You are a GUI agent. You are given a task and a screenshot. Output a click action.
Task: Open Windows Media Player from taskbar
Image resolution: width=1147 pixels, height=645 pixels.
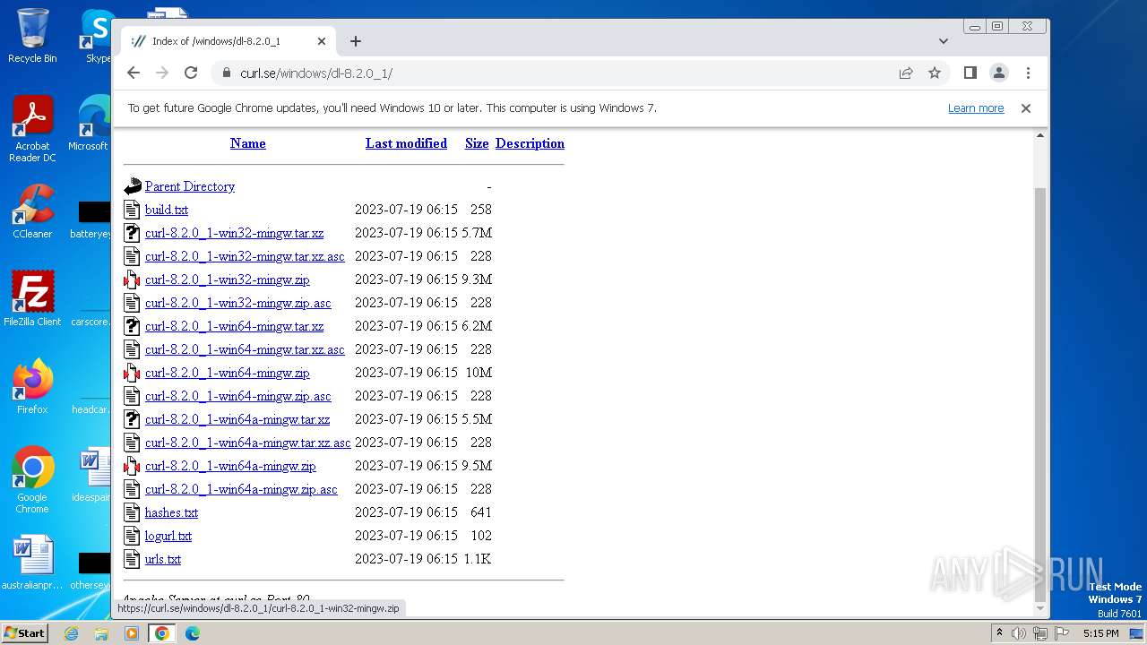pos(132,633)
